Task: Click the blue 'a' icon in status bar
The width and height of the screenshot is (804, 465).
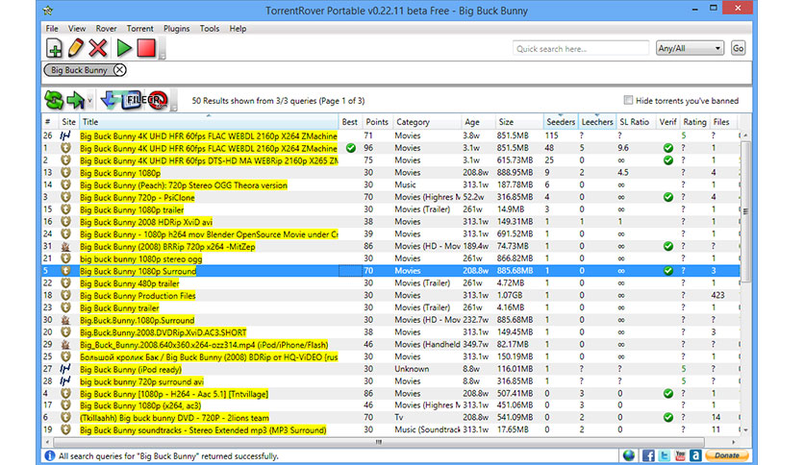Action: point(695,455)
